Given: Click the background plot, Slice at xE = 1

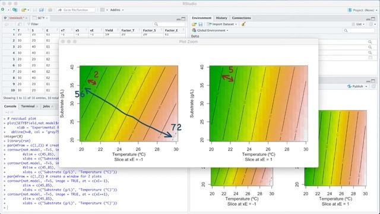Looking at the screenshot, I should coord(335,148).
